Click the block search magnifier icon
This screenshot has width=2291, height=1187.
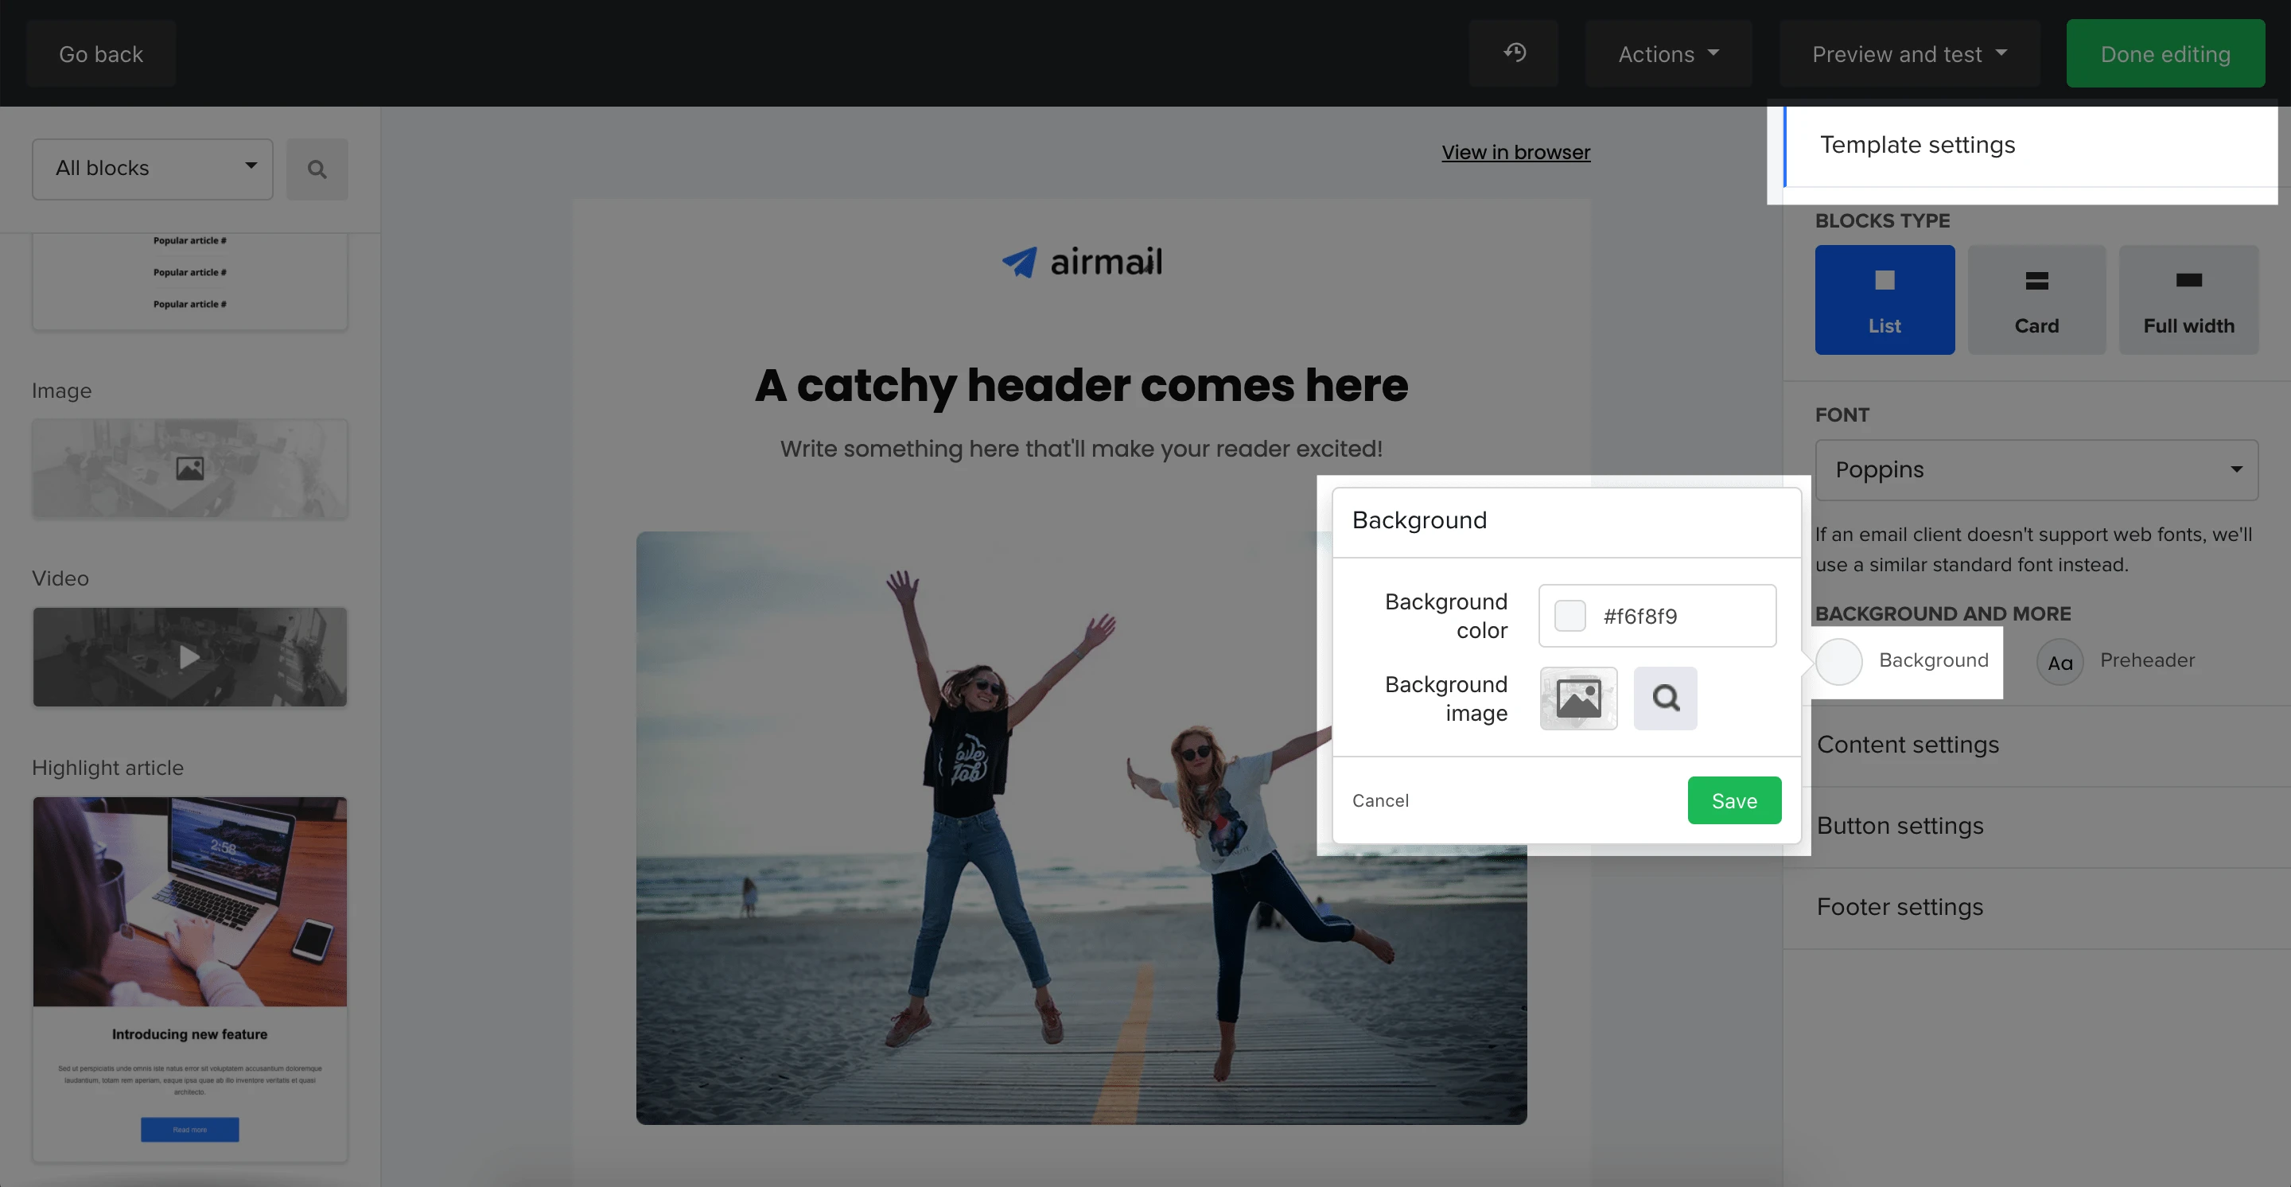[x=317, y=169]
